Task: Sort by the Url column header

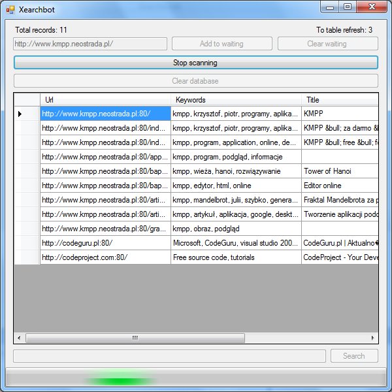Action: tap(105, 100)
